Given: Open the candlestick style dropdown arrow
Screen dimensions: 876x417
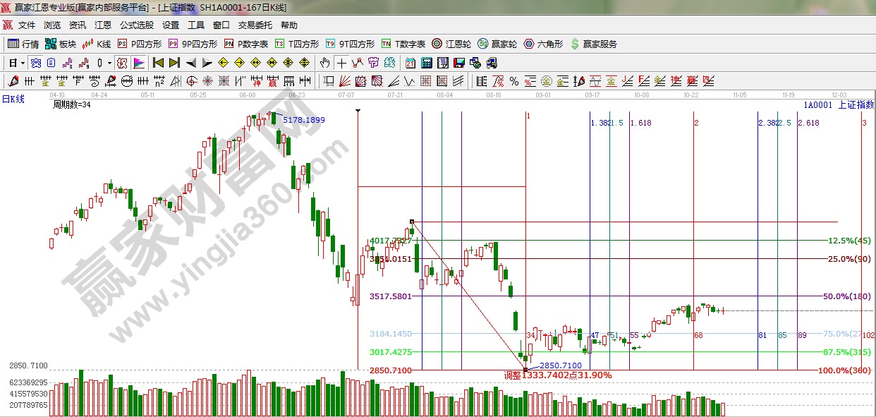Looking at the screenshot, I should [109, 63].
